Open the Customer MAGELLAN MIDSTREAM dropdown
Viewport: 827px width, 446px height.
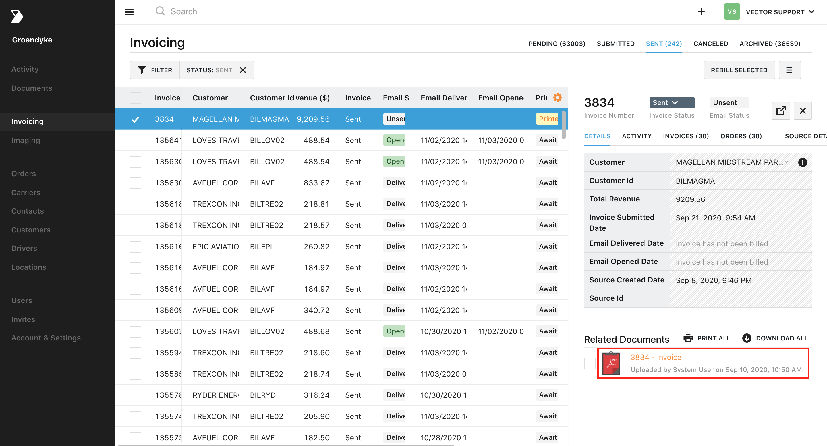[x=732, y=162]
